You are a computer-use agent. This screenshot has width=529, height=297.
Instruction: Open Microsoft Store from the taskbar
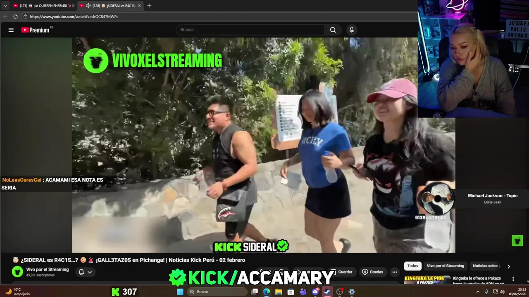click(x=291, y=292)
